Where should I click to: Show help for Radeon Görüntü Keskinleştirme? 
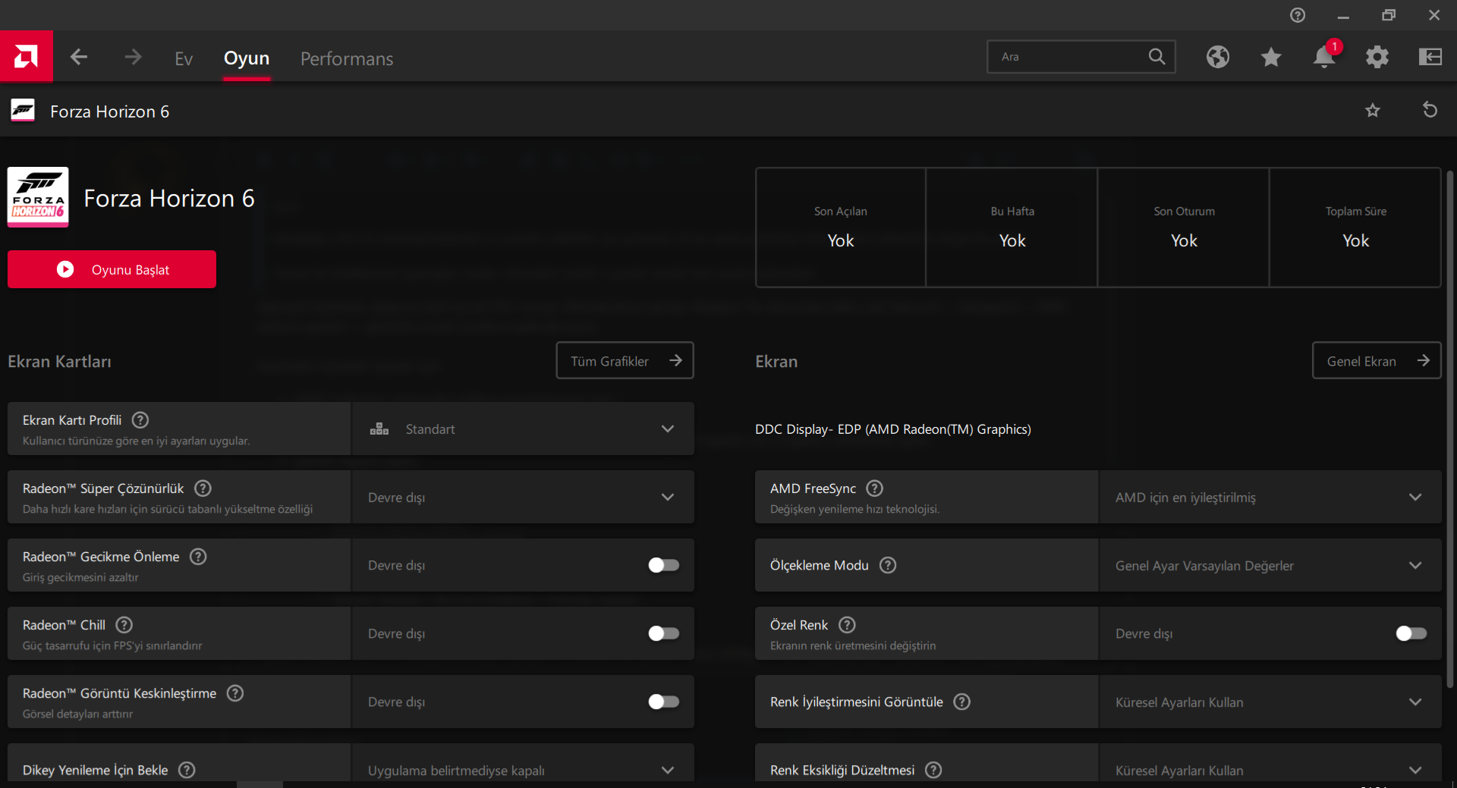point(235,693)
